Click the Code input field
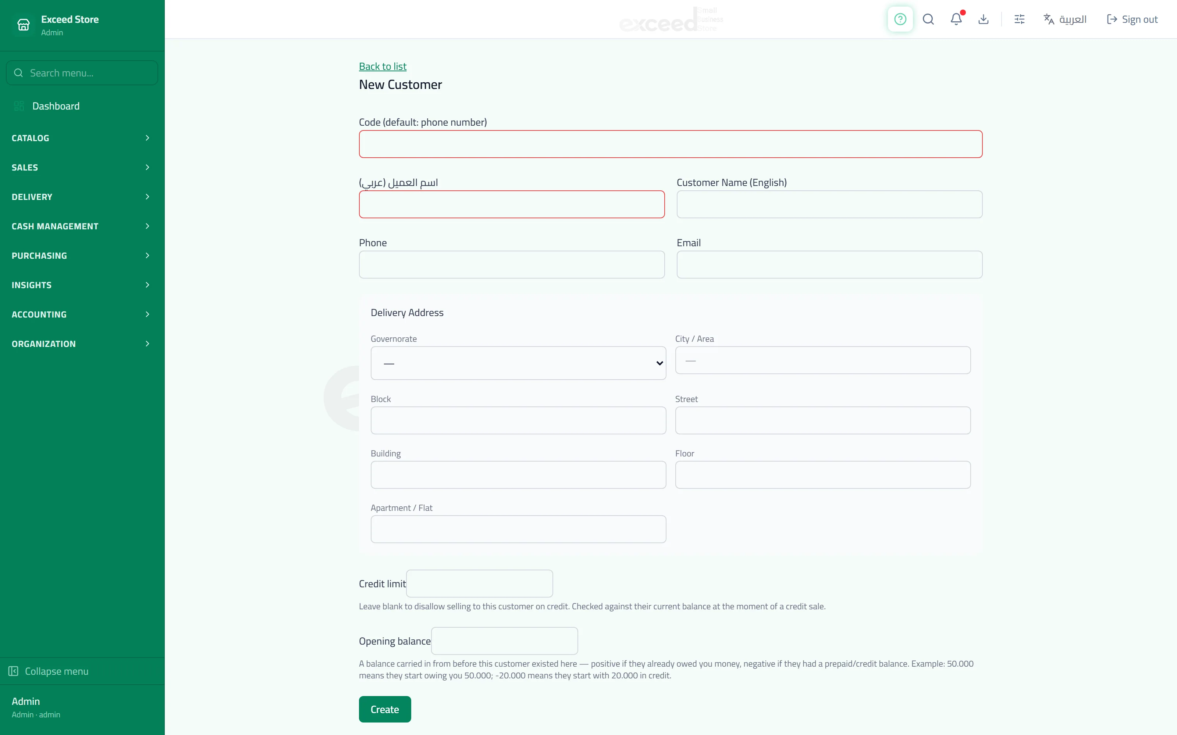Image resolution: width=1177 pixels, height=735 pixels. tap(670, 144)
